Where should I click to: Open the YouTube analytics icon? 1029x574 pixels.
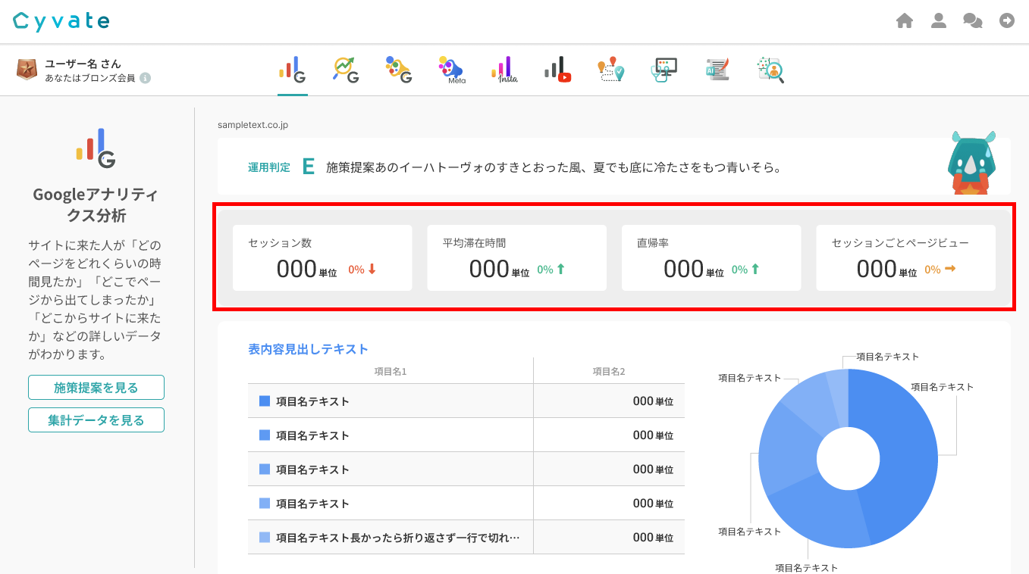click(x=557, y=70)
